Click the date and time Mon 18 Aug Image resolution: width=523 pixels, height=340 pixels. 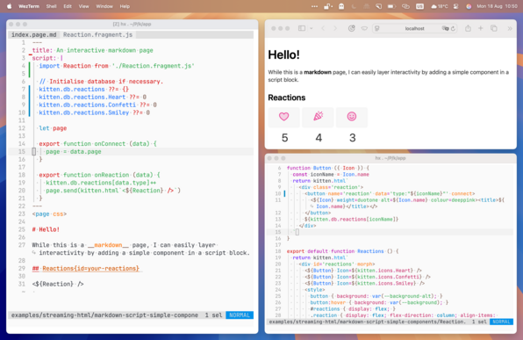[x=497, y=6]
